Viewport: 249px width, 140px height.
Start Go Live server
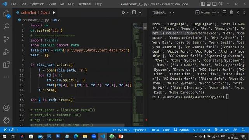click(222, 130)
